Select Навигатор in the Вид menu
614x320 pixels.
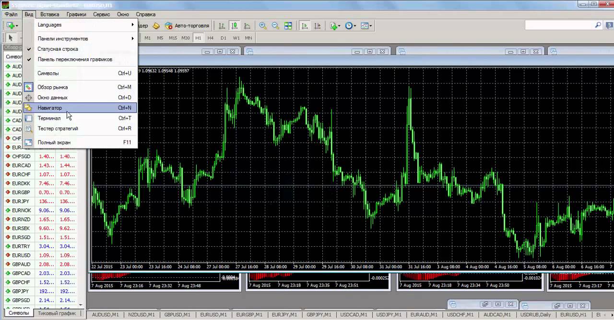[81, 108]
